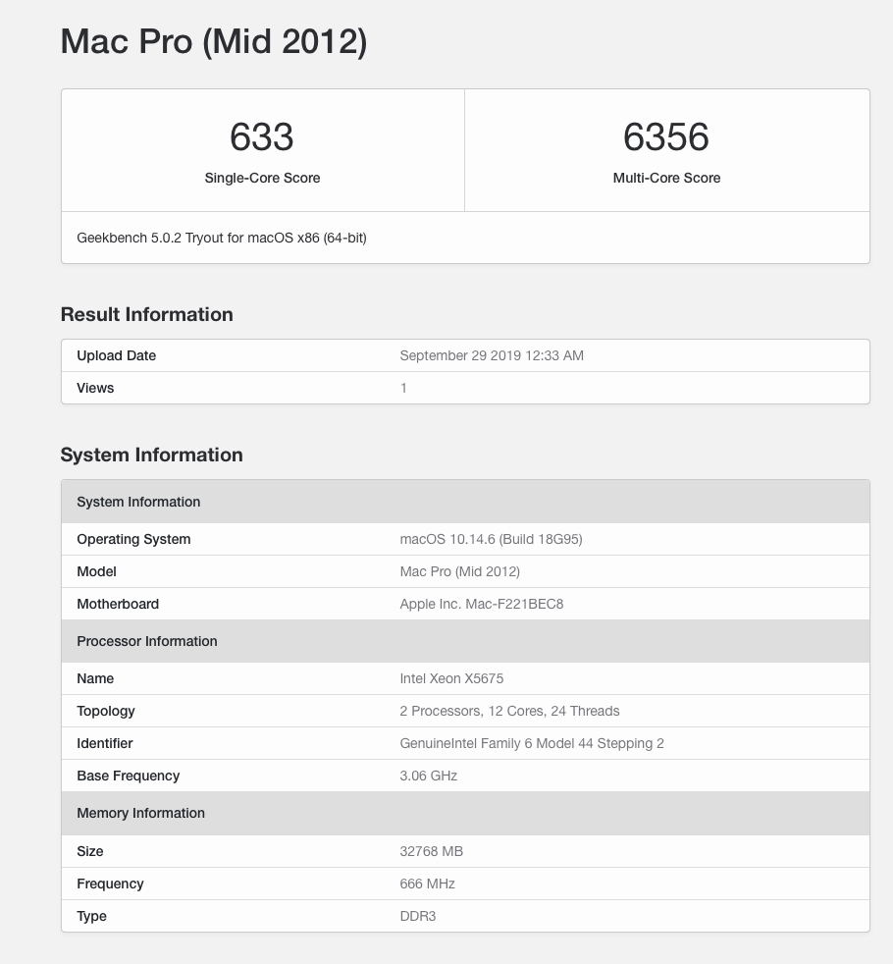Click the 'Size' row label
Image resolution: width=893 pixels, height=964 pixels.
pyautogui.click(x=89, y=851)
